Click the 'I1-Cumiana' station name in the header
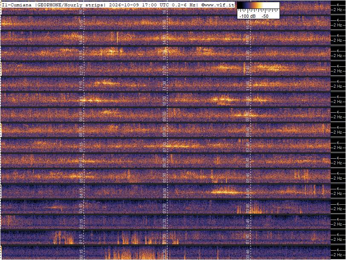The width and height of the screenshot is (346, 260). [x=17, y=5]
